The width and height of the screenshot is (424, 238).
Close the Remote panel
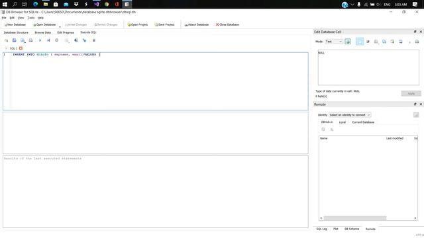421,104
